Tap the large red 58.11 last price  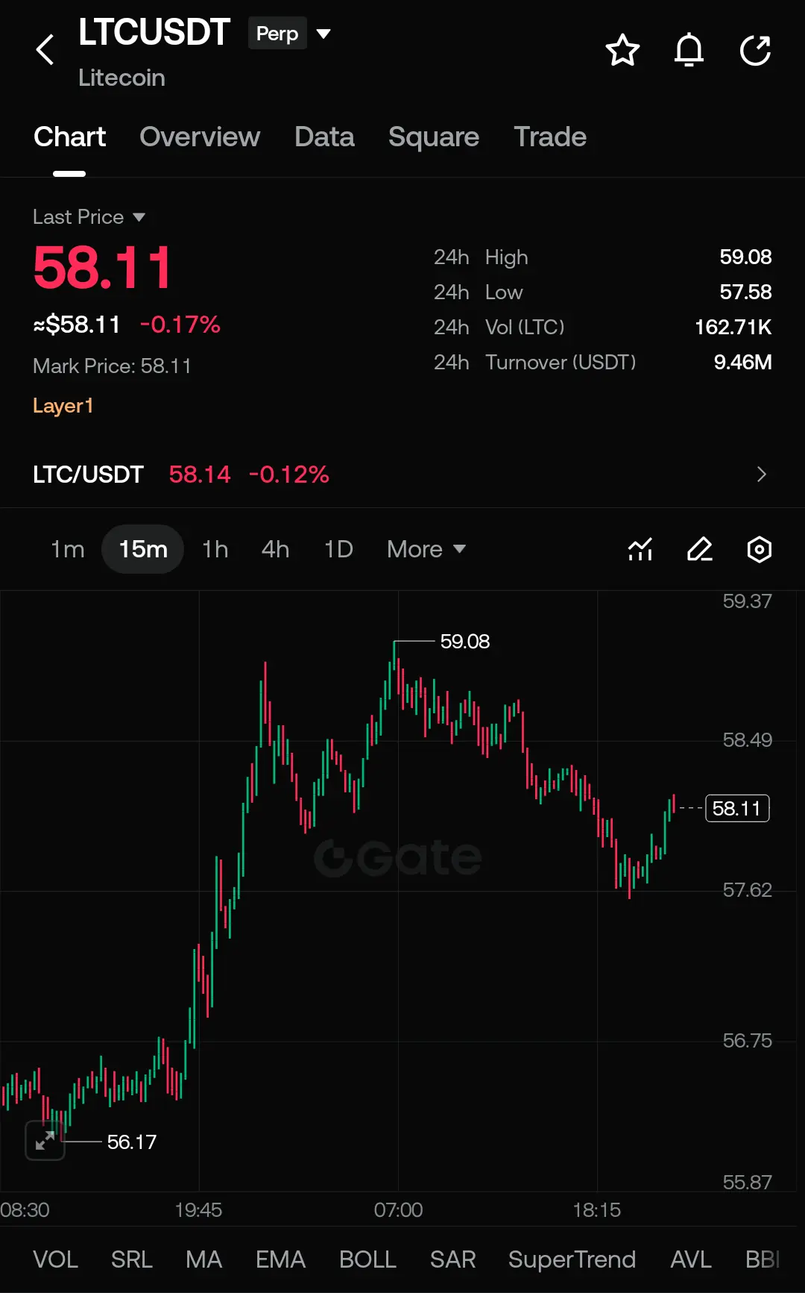[102, 268]
